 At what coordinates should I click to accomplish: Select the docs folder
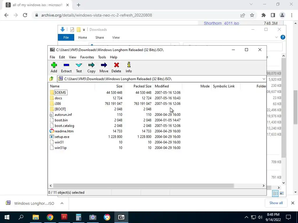coord(58,98)
